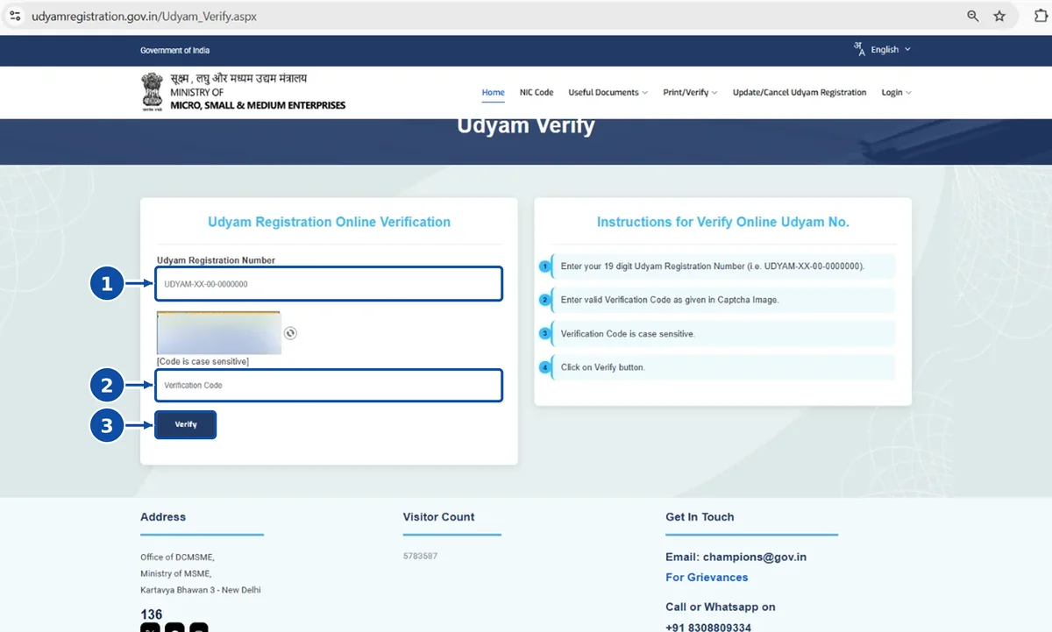1052x632 pixels.
Task: Open the English language dropdown
Action: tap(891, 50)
